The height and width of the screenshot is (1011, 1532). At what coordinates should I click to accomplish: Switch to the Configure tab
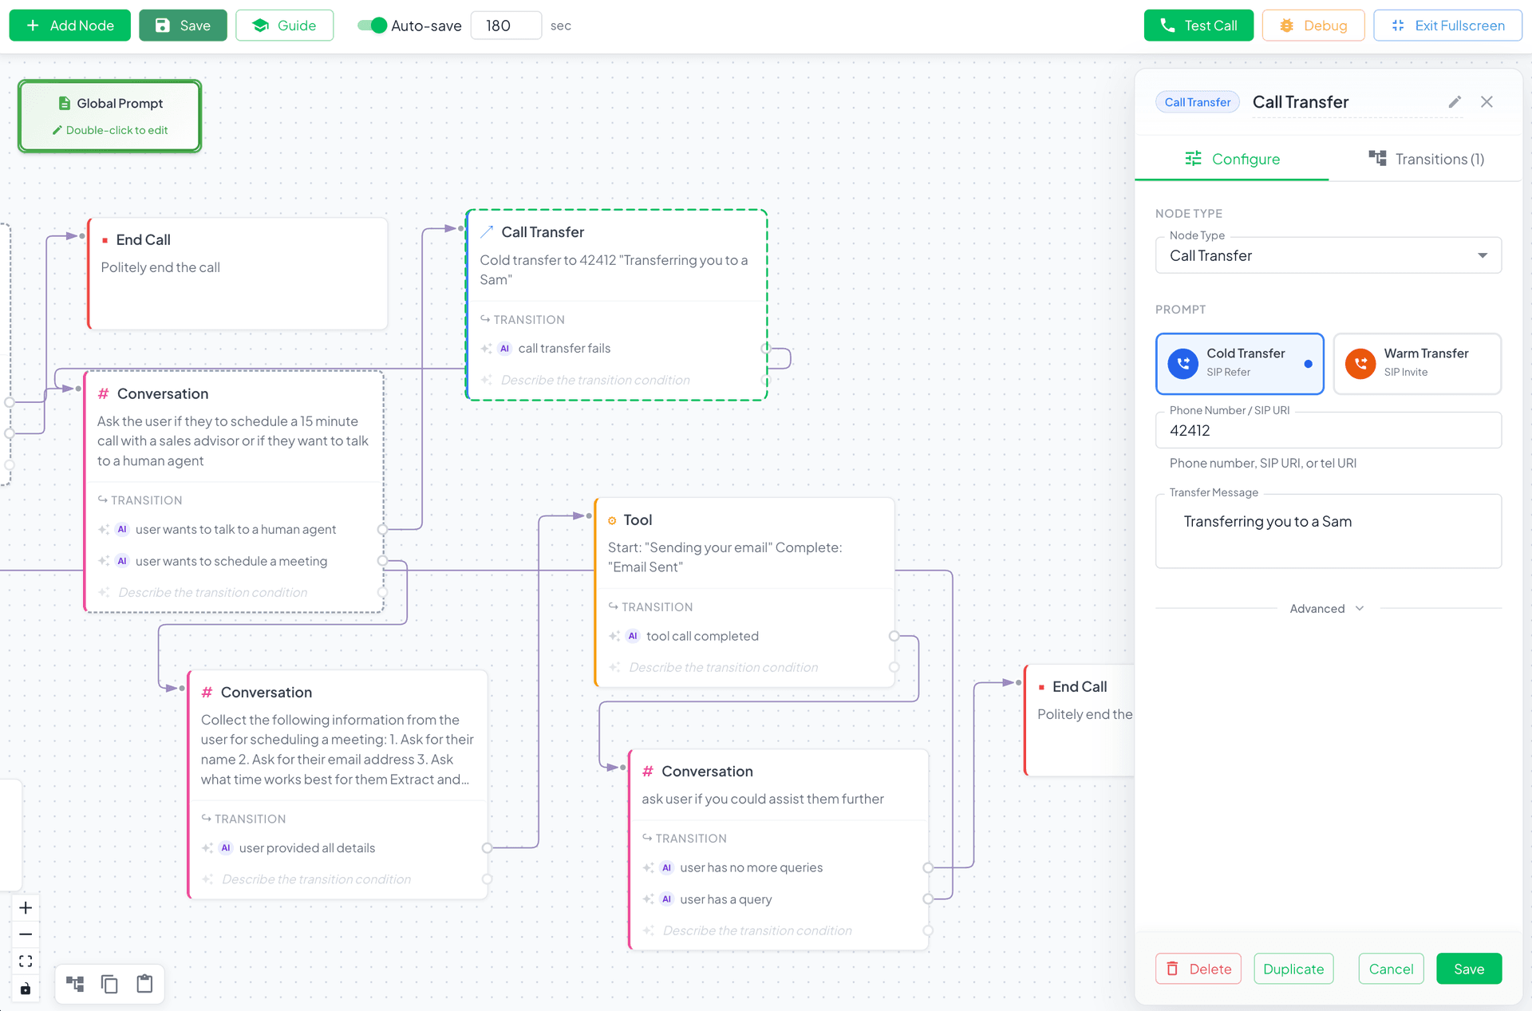[x=1232, y=159]
